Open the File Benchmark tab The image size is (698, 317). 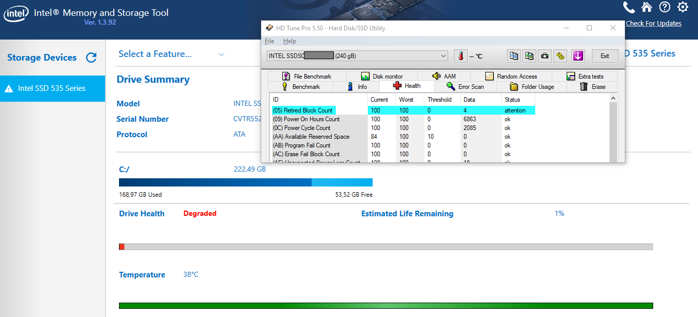pos(307,76)
